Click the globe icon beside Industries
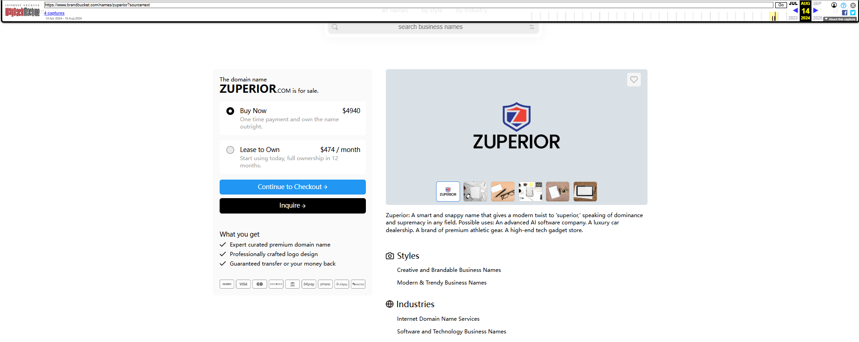859x342 pixels. pyautogui.click(x=389, y=304)
